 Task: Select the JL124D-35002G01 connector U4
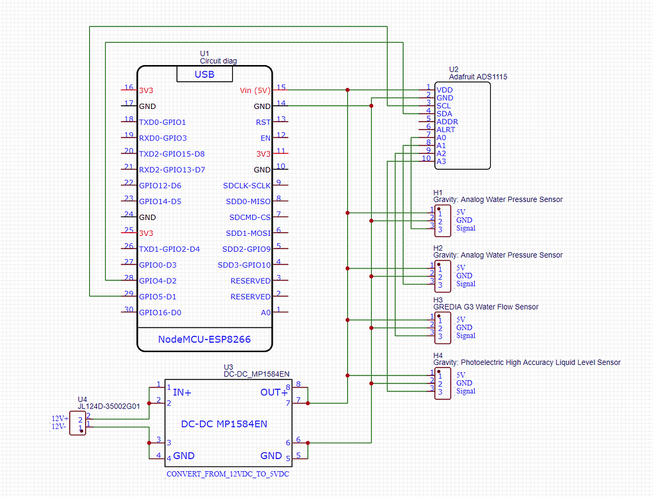click(x=78, y=423)
